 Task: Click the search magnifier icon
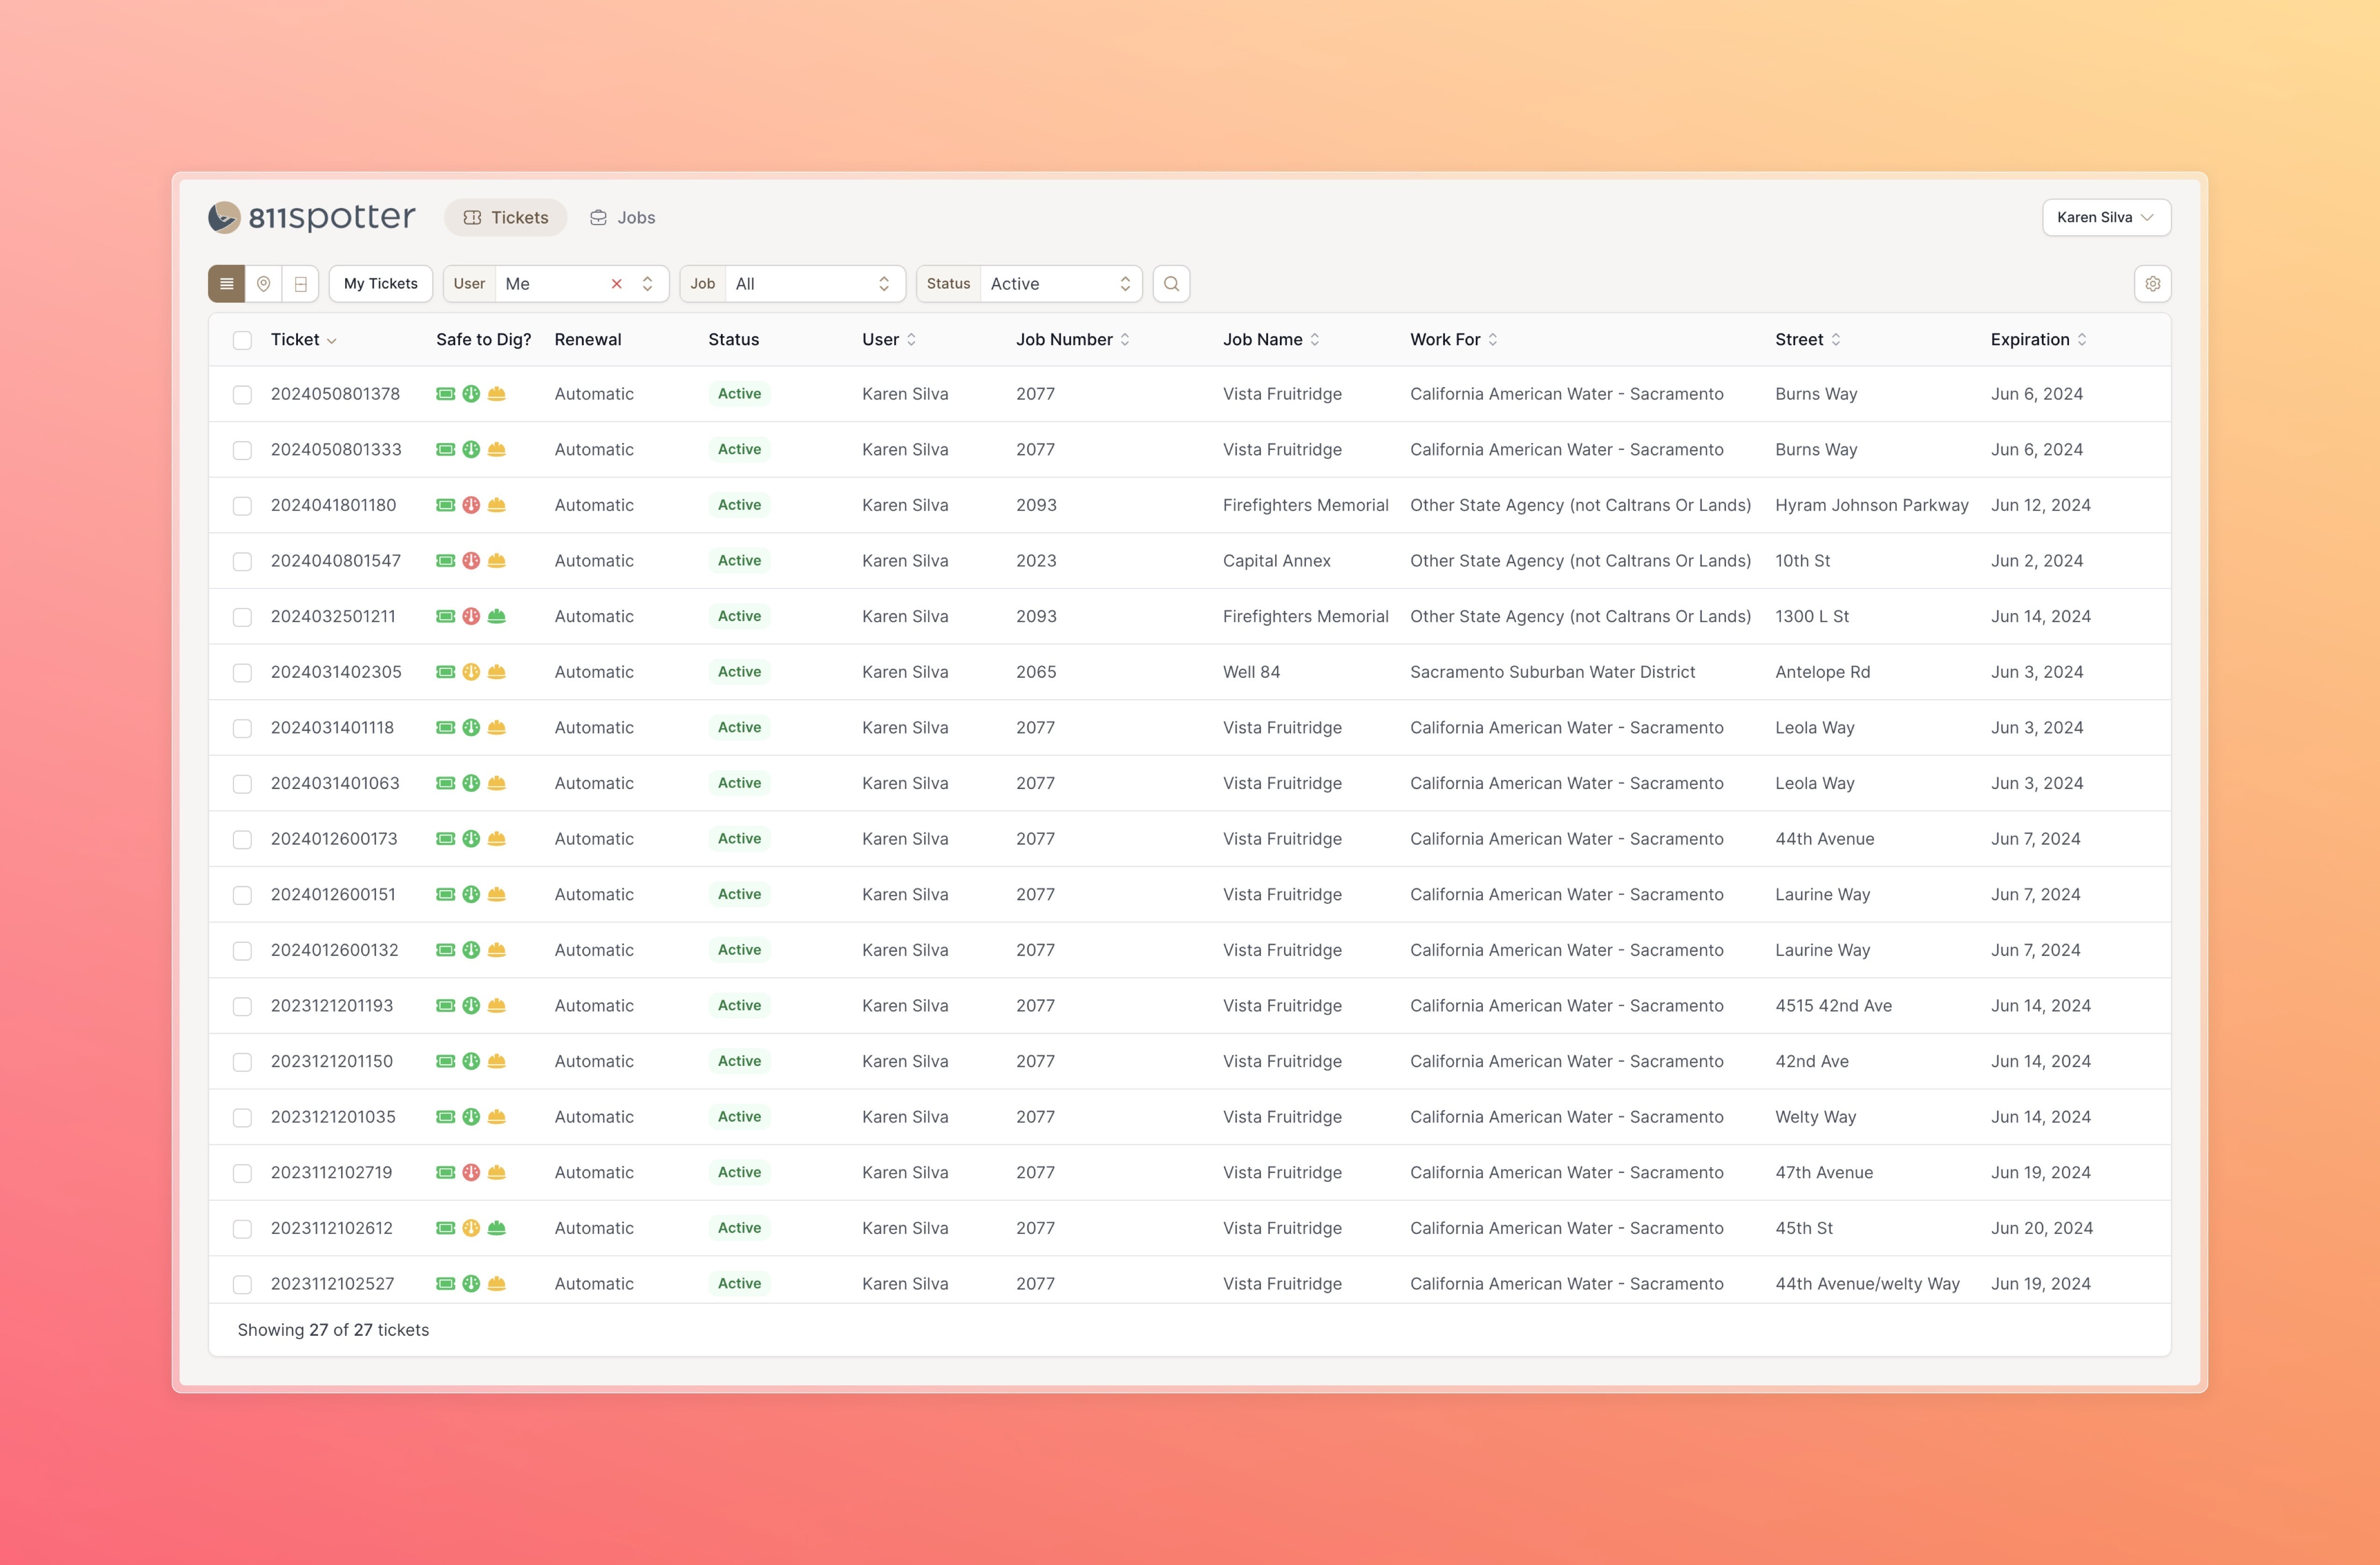click(x=1171, y=284)
